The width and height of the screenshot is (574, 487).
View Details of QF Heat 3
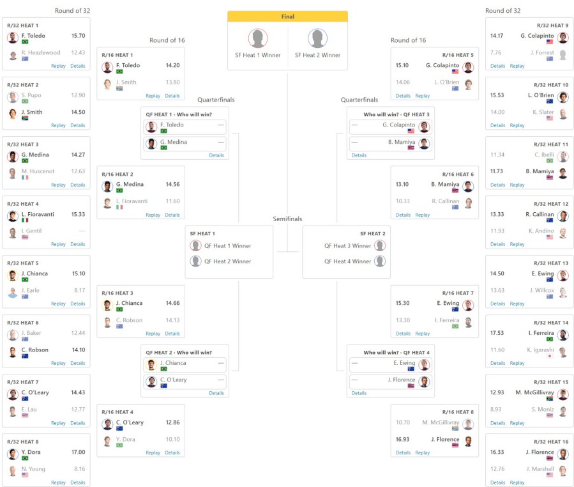pyautogui.click(x=359, y=155)
